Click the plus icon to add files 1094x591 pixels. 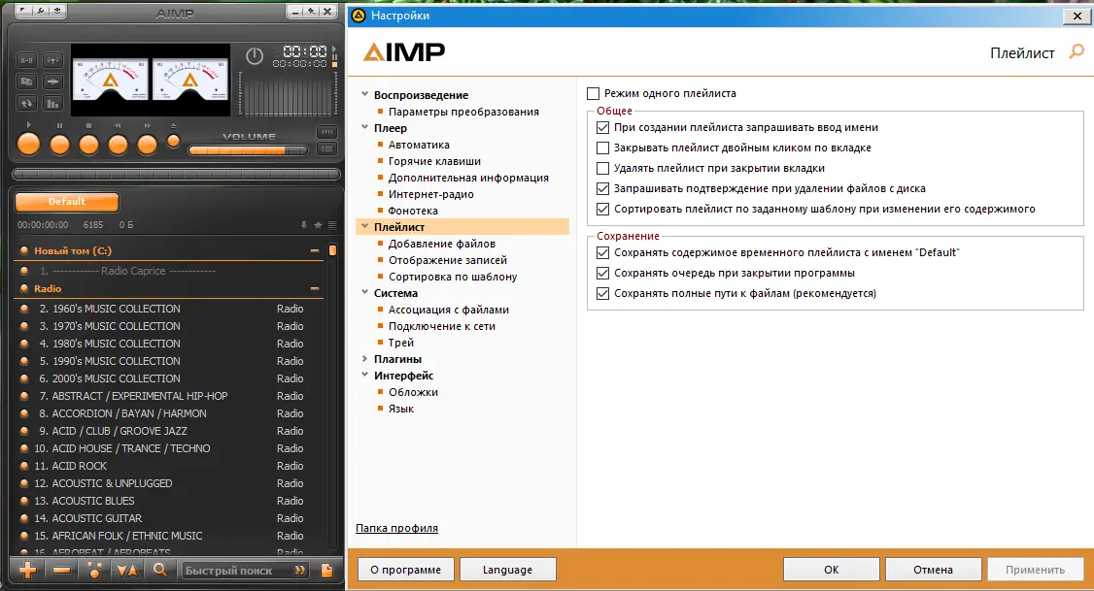click(x=27, y=571)
